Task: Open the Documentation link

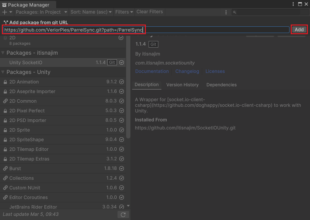Action: click(x=152, y=71)
